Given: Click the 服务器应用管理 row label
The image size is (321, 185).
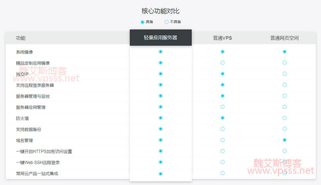Looking at the screenshot, I should (x=30, y=107).
